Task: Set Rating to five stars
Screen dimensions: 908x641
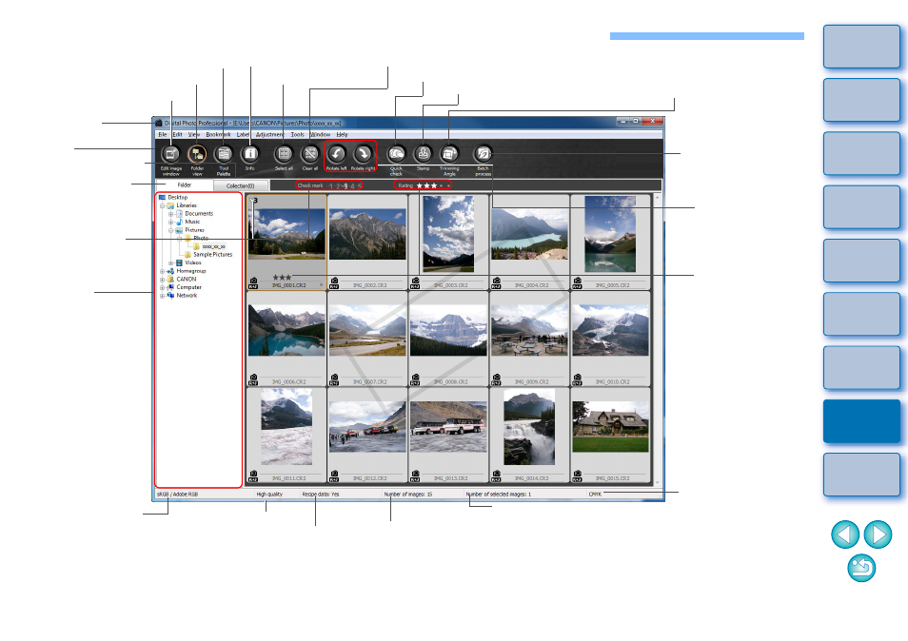Action: pyautogui.click(x=447, y=185)
